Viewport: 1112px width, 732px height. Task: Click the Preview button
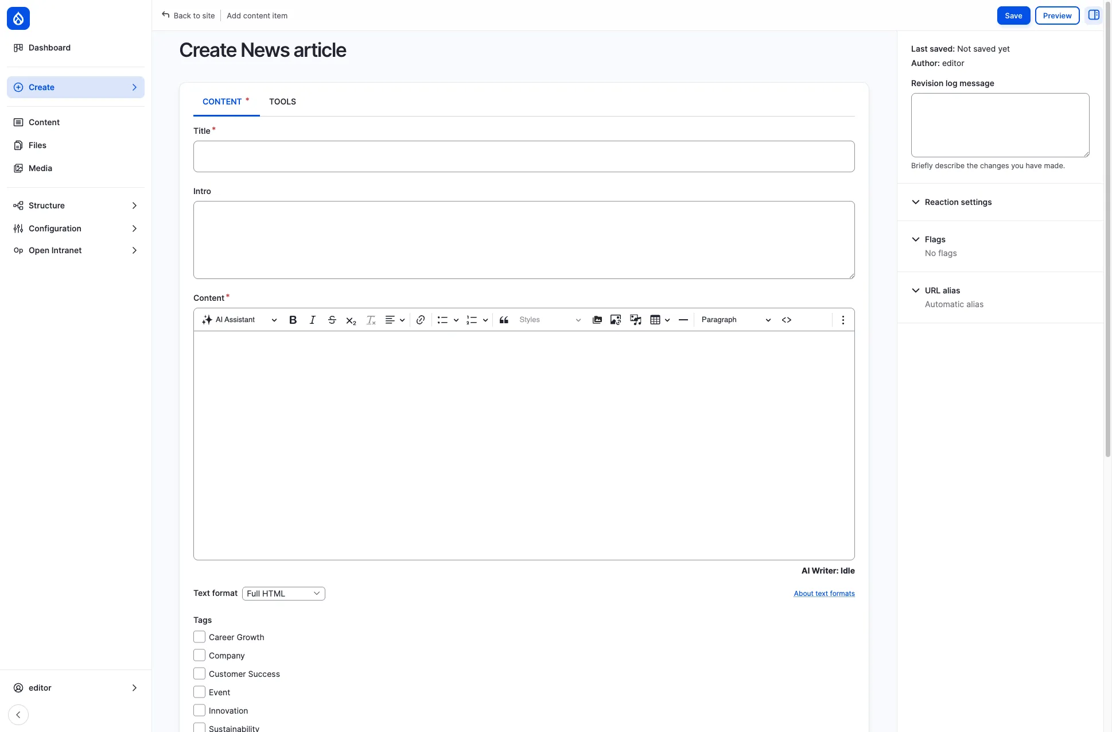coord(1057,16)
